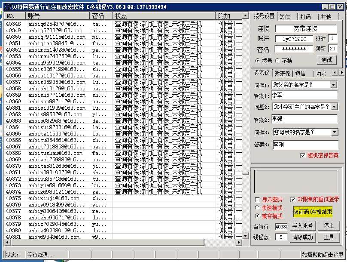
Task: Select the 快速模式 radio button
Action: click(257, 208)
